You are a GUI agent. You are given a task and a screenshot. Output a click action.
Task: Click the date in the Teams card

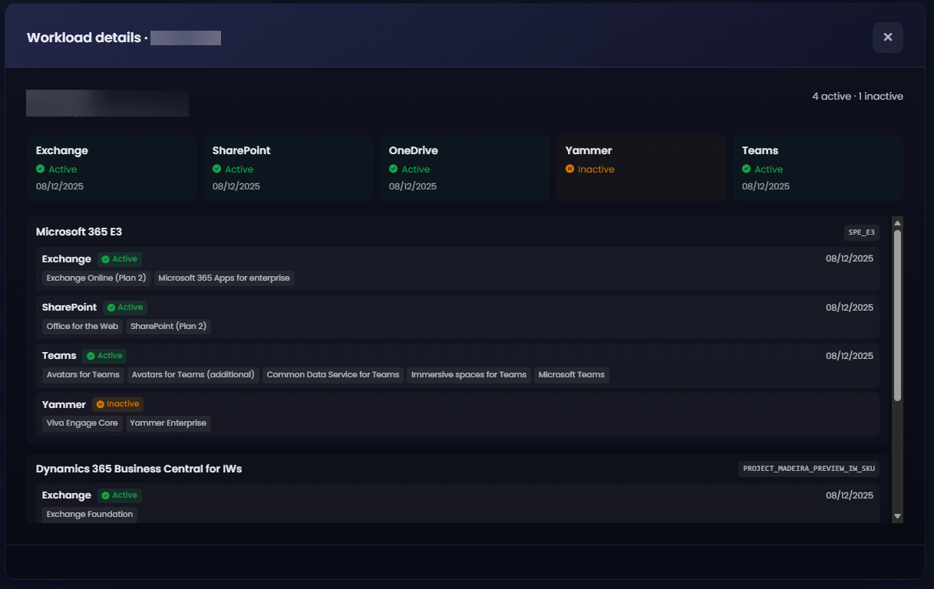coord(766,186)
